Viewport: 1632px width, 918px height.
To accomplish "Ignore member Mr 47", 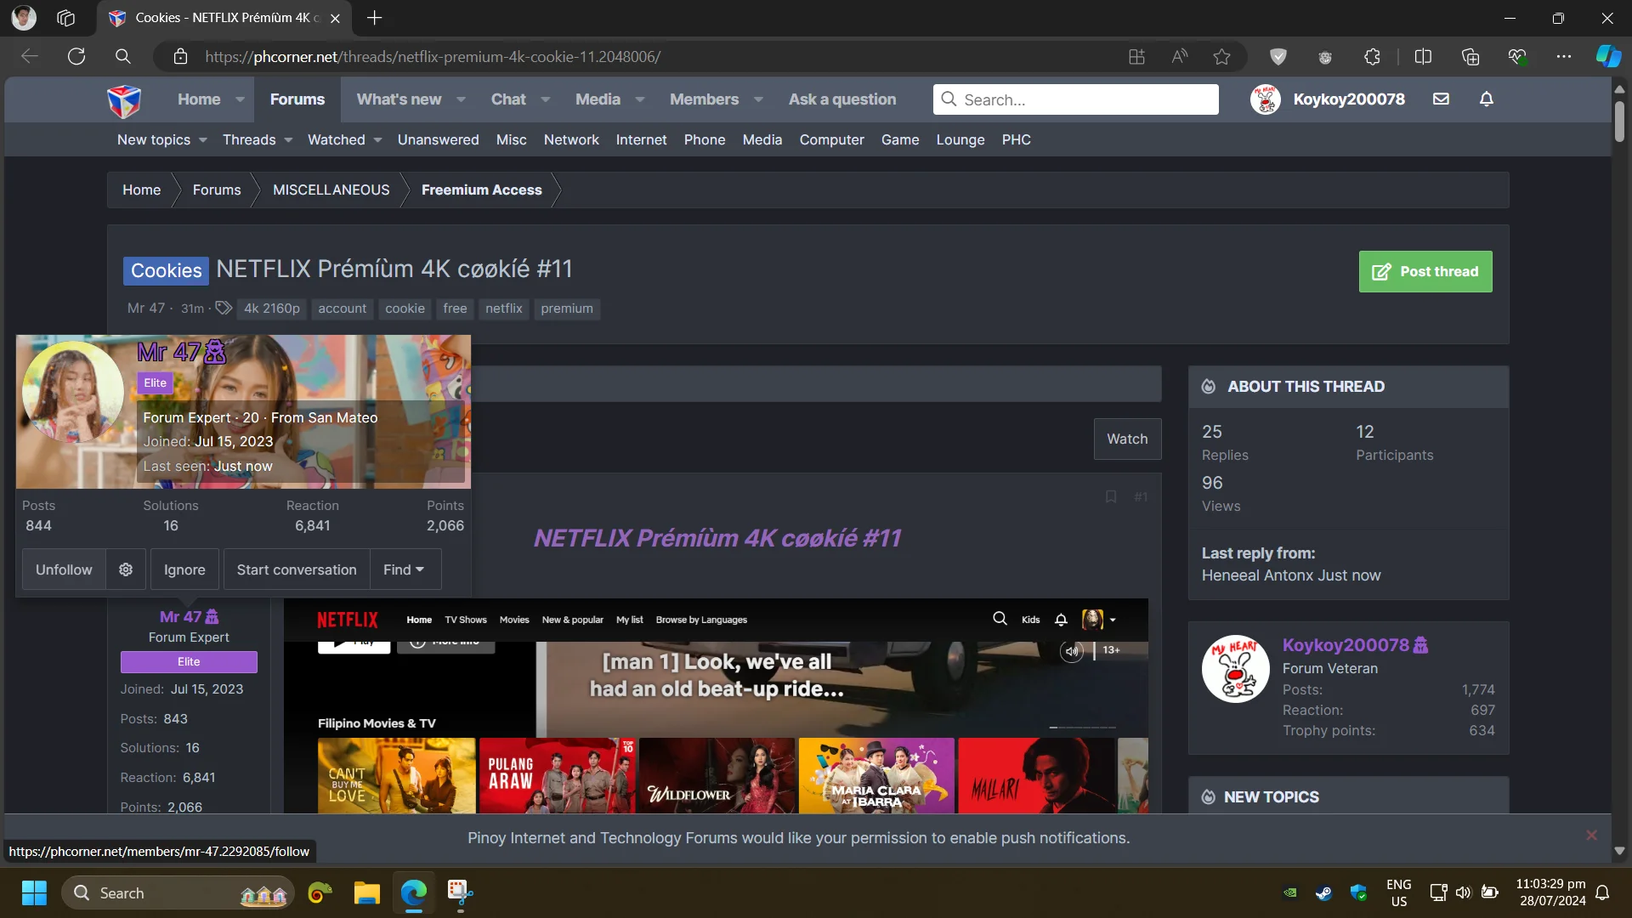I will coord(184,569).
